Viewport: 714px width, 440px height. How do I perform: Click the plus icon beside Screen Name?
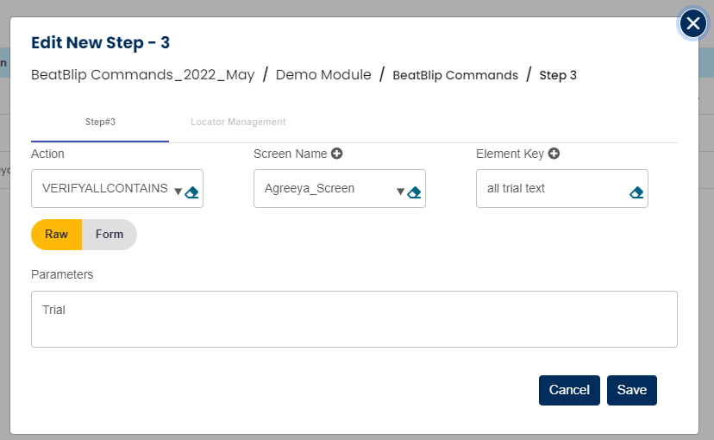click(337, 154)
